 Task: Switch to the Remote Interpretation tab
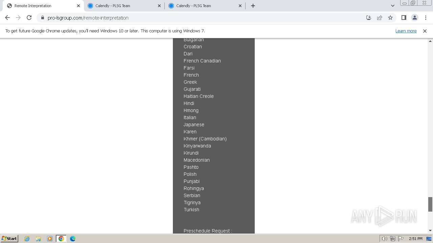click(43, 6)
